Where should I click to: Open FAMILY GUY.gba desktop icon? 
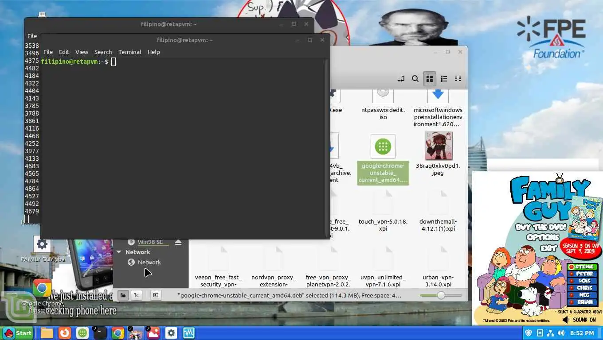coord(43,249)
